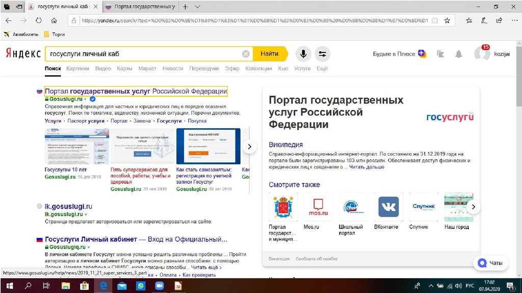
Task: Switch to the Картинки search tab
Action: tap(77, 69)
